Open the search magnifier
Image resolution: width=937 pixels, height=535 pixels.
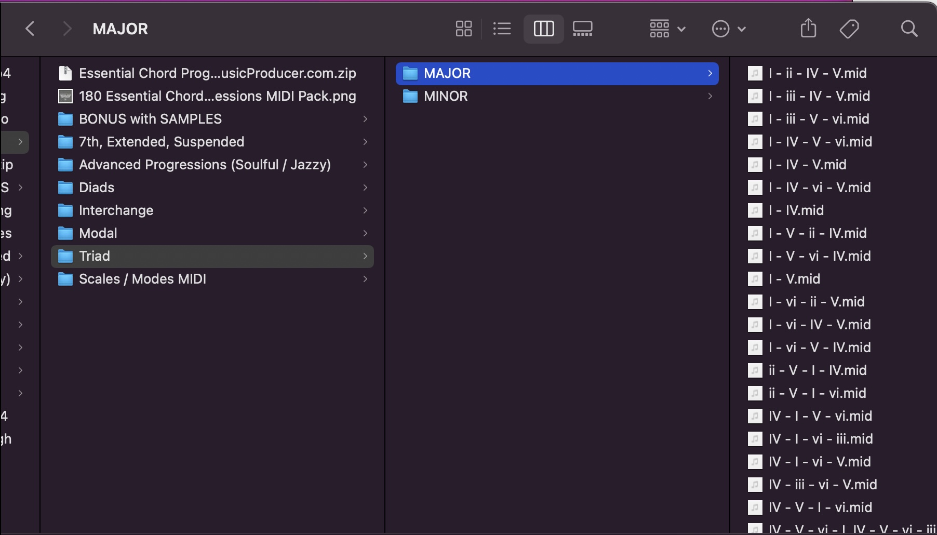point(909,29)
